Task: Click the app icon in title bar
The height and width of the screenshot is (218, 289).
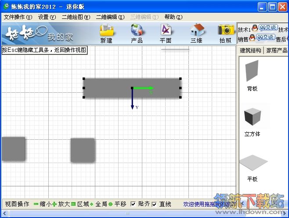Action: coord(6,7)
